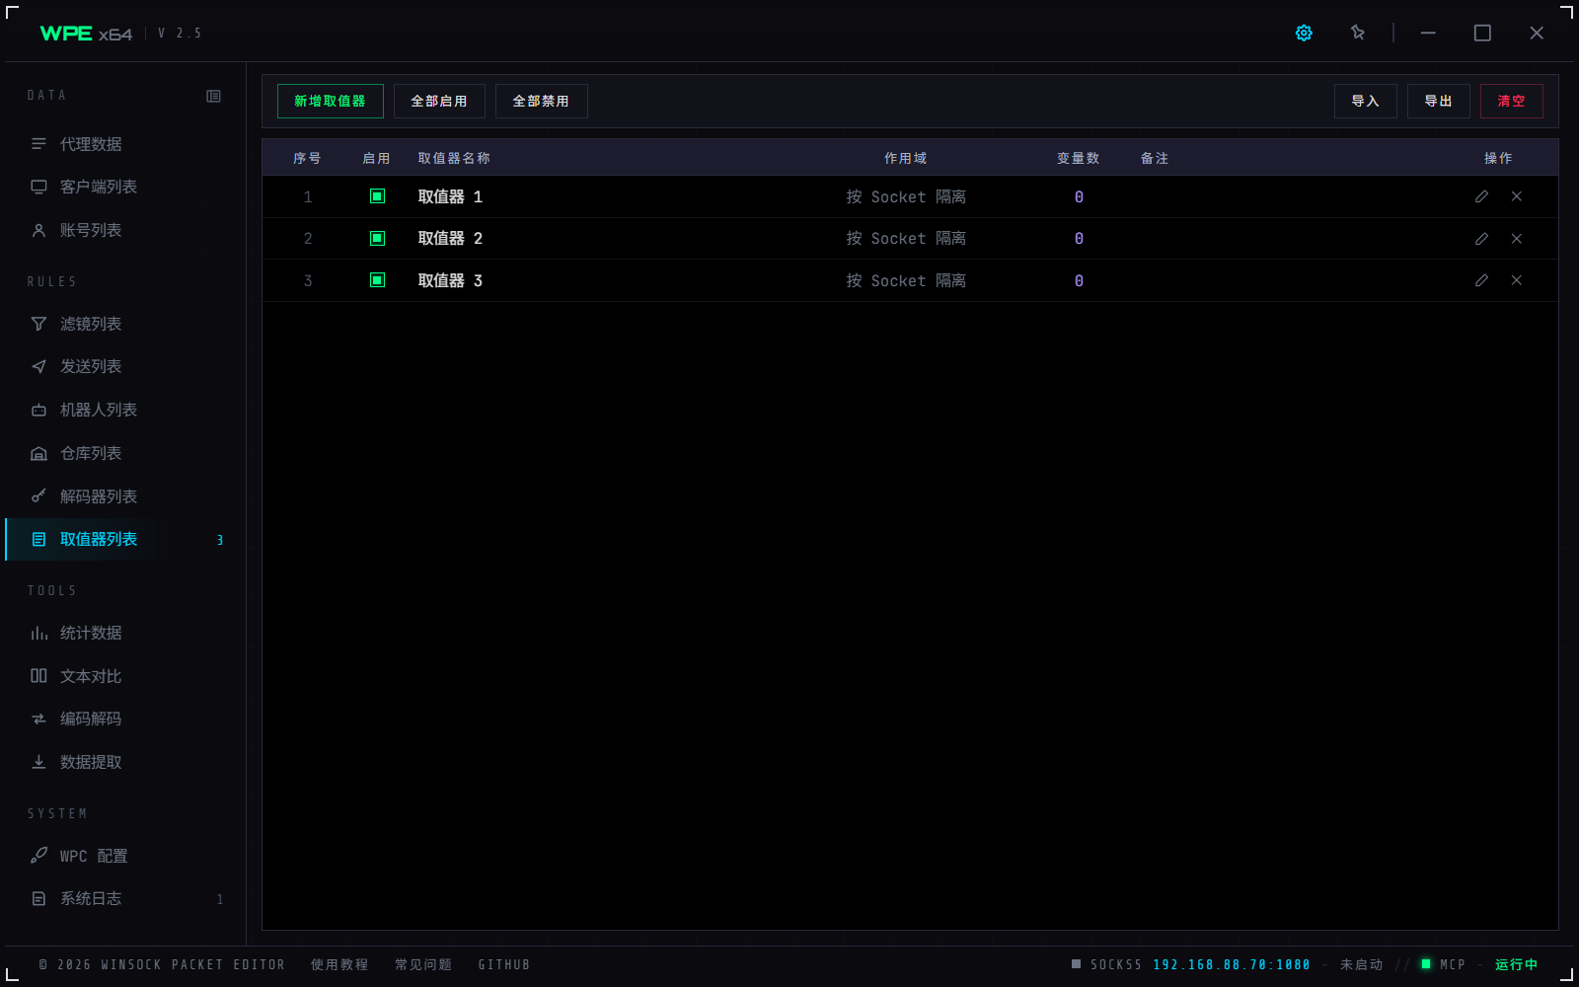
Task: Delete 取值器 3 with the X icon
Action: [1517, 280]
